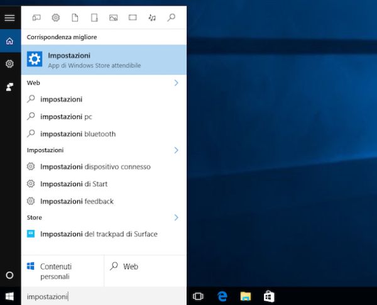The height and width of the screenshot is (305, 377).
Task: Filter search results by music icon
Action: coord(152,18)
